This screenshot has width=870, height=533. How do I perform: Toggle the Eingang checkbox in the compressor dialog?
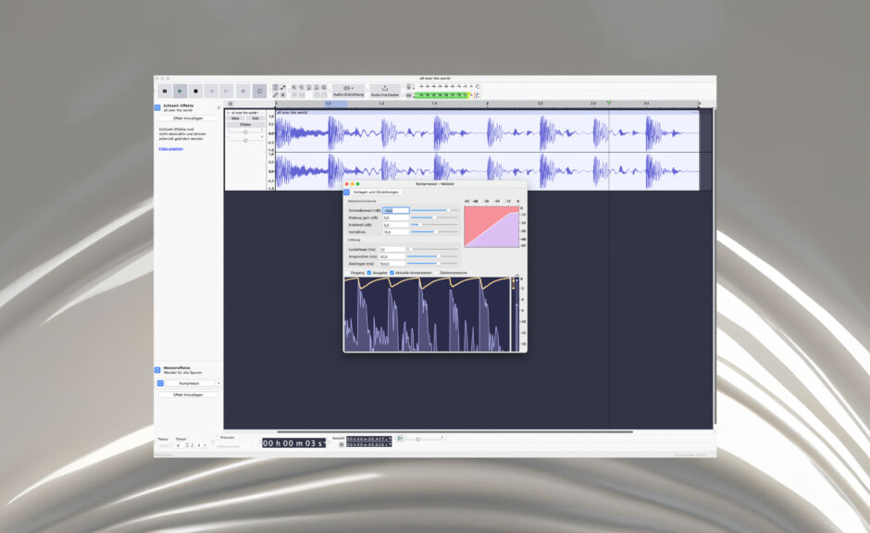[348, 272]
